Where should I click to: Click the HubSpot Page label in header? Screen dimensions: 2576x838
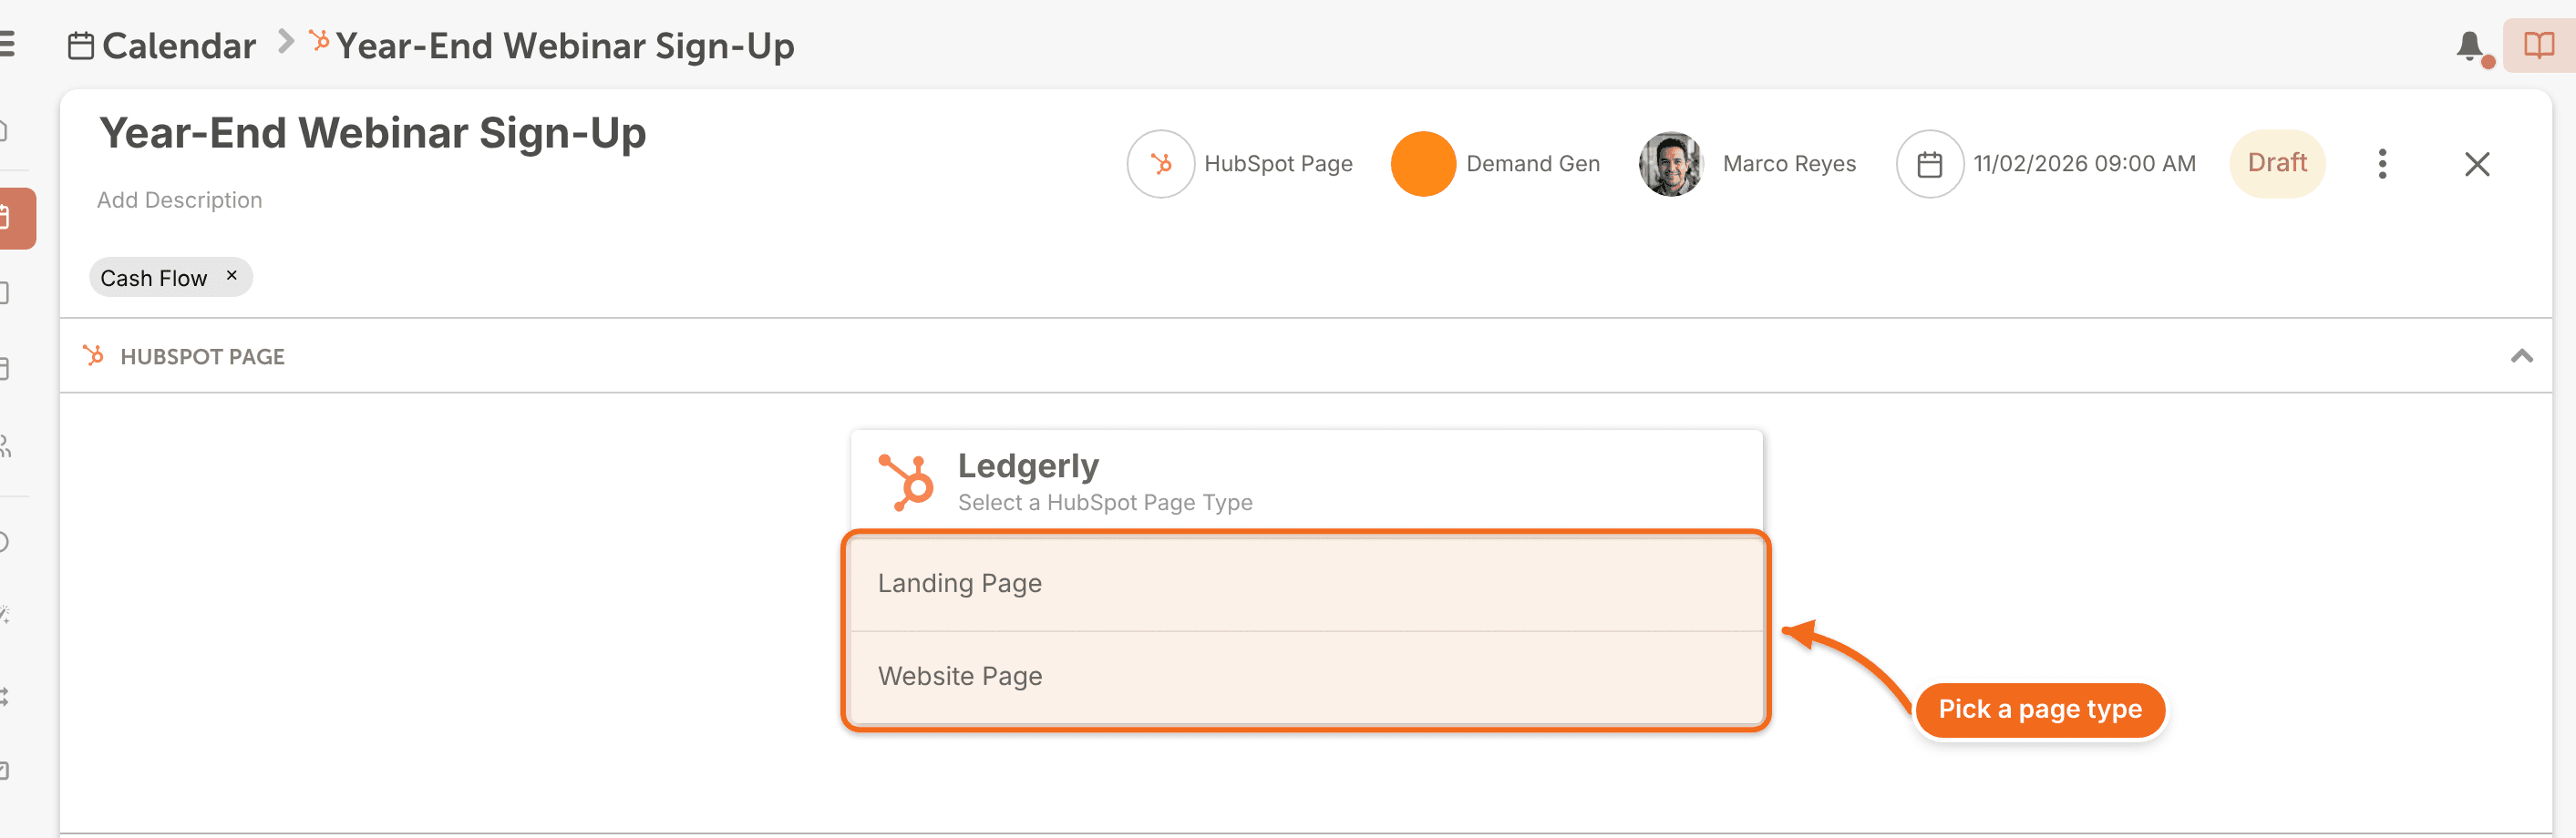pyautogui.click(x=1278, y=164)
